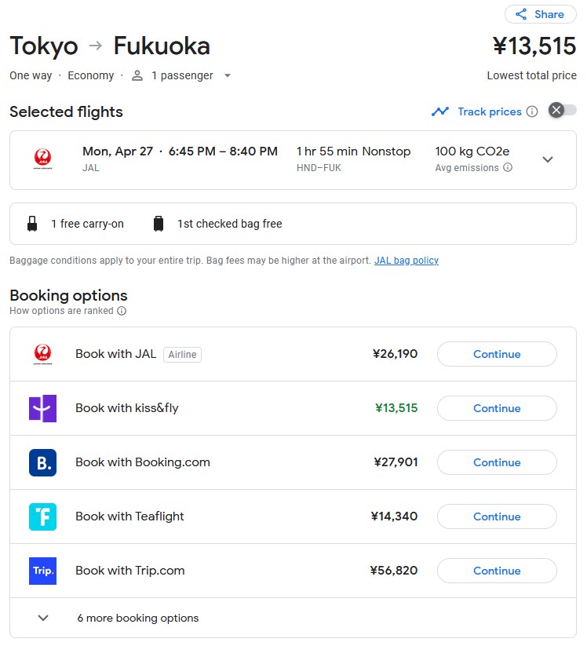Click the kiss&fly purple logo
Image resolution: width=587 pixels, height=646 pixels.
(x=43, y=408)
